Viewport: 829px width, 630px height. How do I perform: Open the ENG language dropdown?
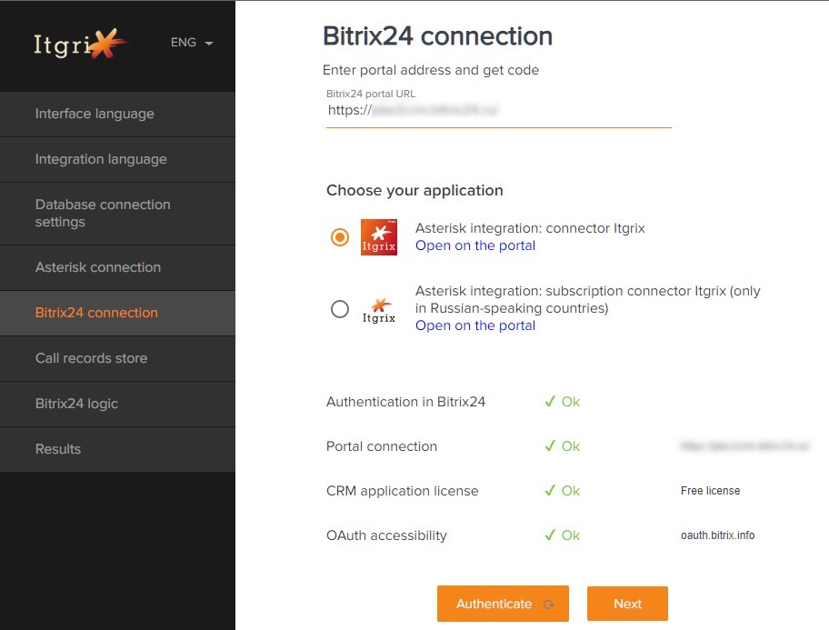tap(192, 43)
